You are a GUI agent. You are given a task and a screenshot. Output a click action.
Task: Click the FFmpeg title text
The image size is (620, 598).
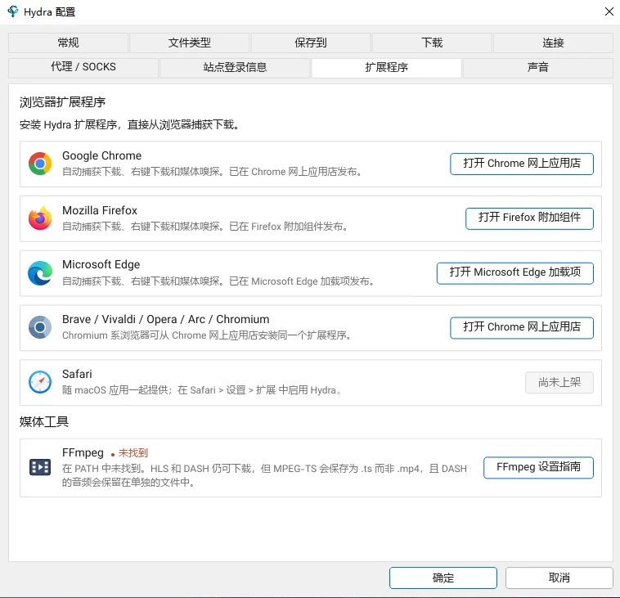(x=83, y=452)
